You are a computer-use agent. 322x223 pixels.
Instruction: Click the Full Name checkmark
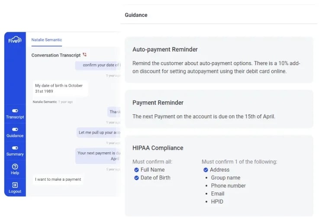(x=136, y=170)
